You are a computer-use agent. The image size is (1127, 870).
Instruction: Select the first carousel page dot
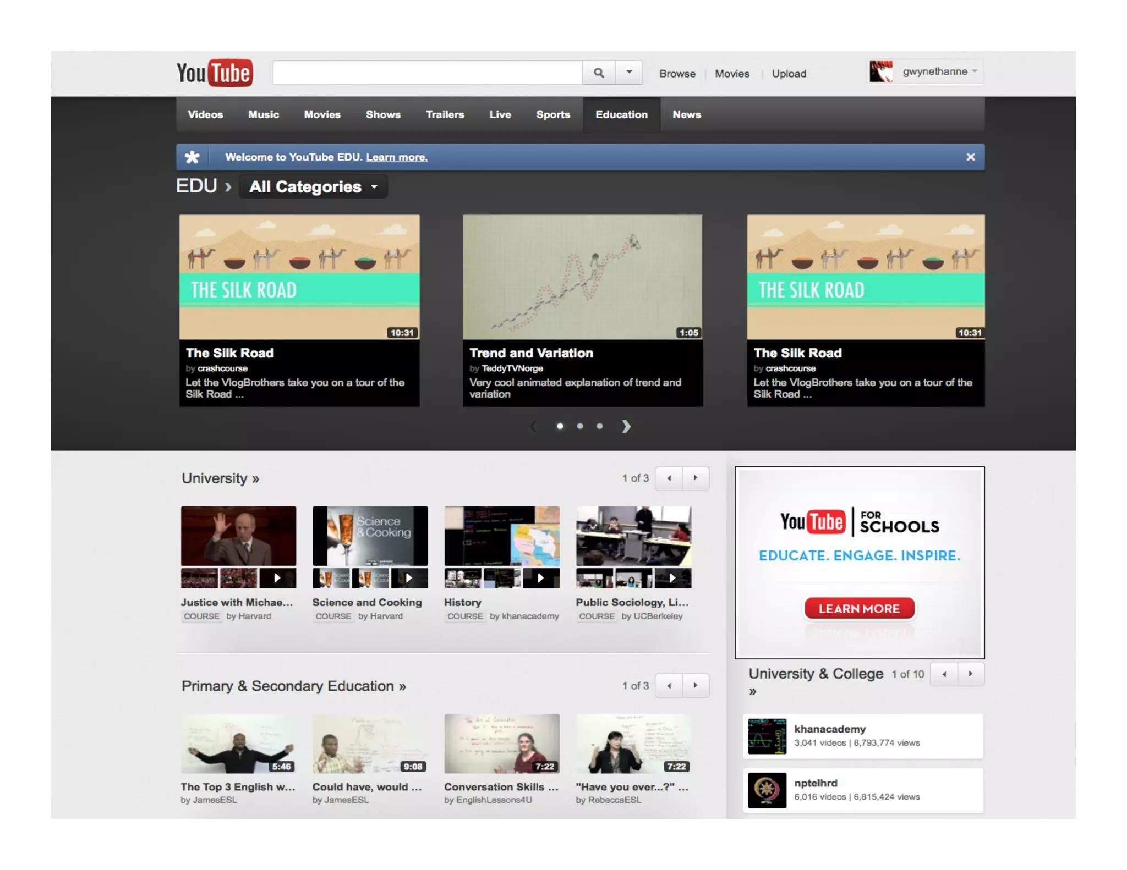[560, 426]
